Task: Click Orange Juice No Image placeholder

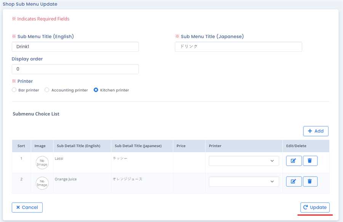Action: click(42, 183)
